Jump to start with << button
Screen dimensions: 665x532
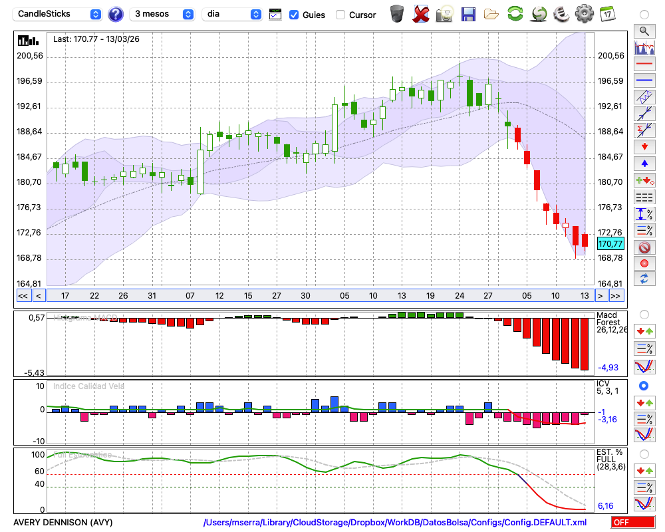pyautogui.click(x=23, y=296)
